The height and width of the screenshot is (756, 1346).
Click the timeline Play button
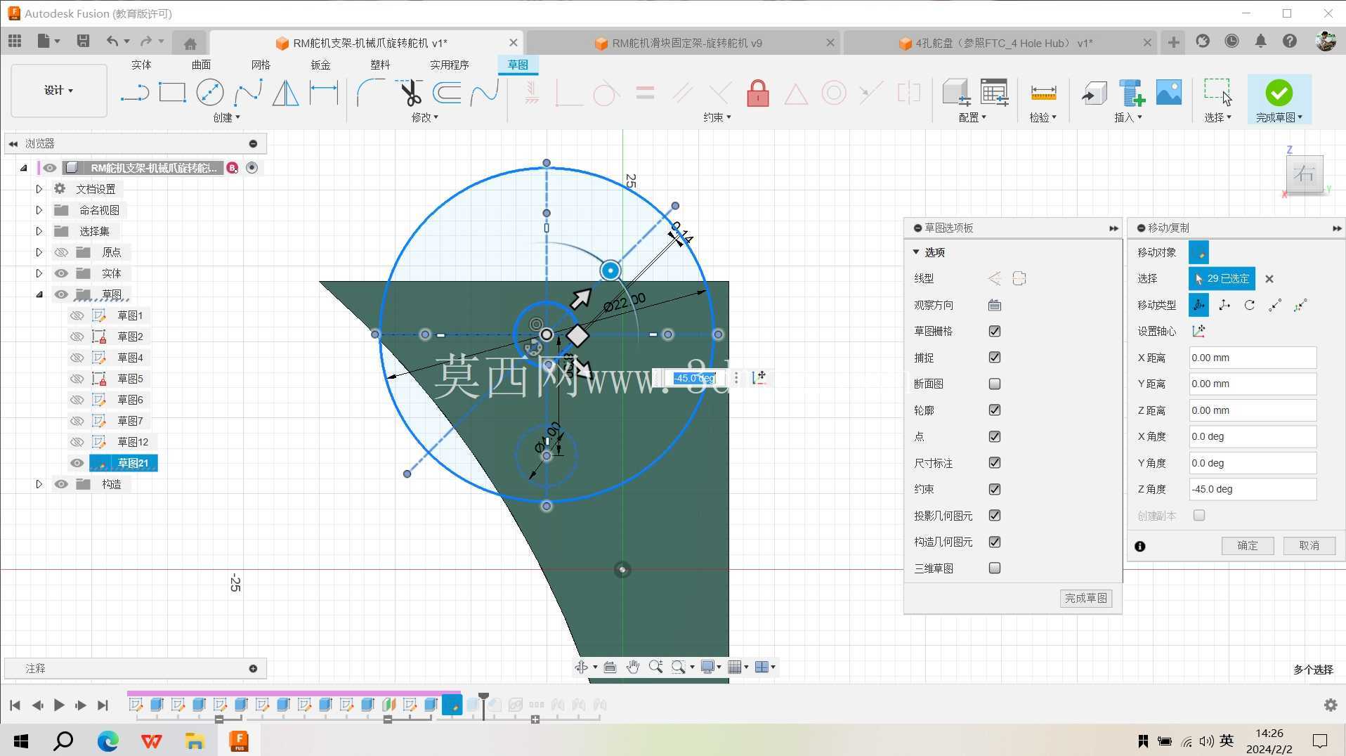59,705
